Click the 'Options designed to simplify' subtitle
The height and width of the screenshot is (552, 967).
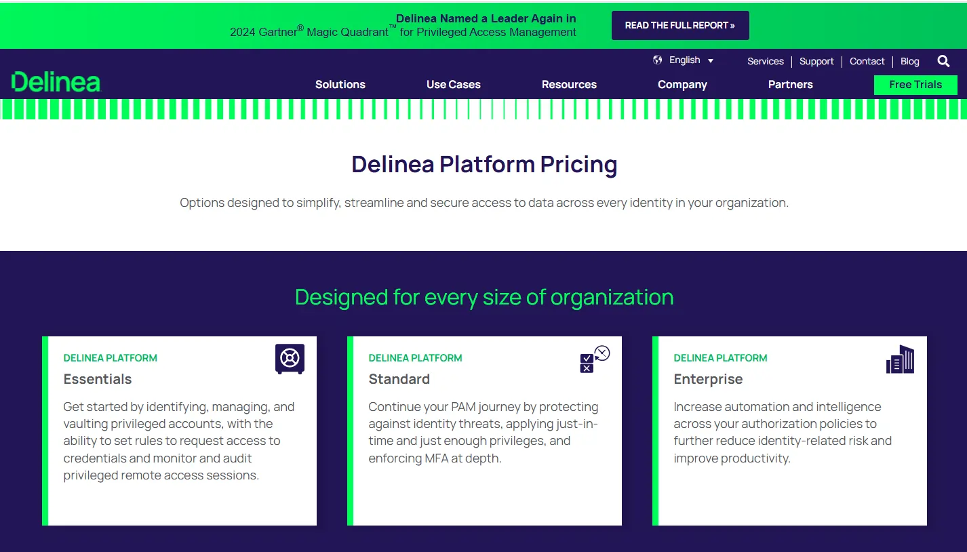[x=484, y=203]
